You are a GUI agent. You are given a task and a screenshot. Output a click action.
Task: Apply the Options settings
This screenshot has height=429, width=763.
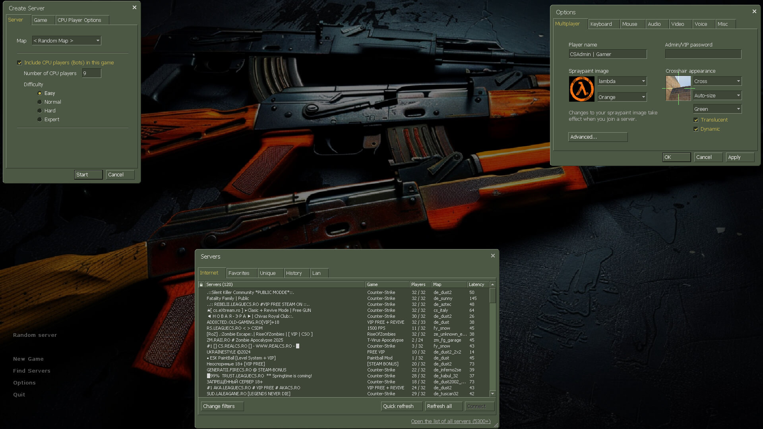coord(740,157)
